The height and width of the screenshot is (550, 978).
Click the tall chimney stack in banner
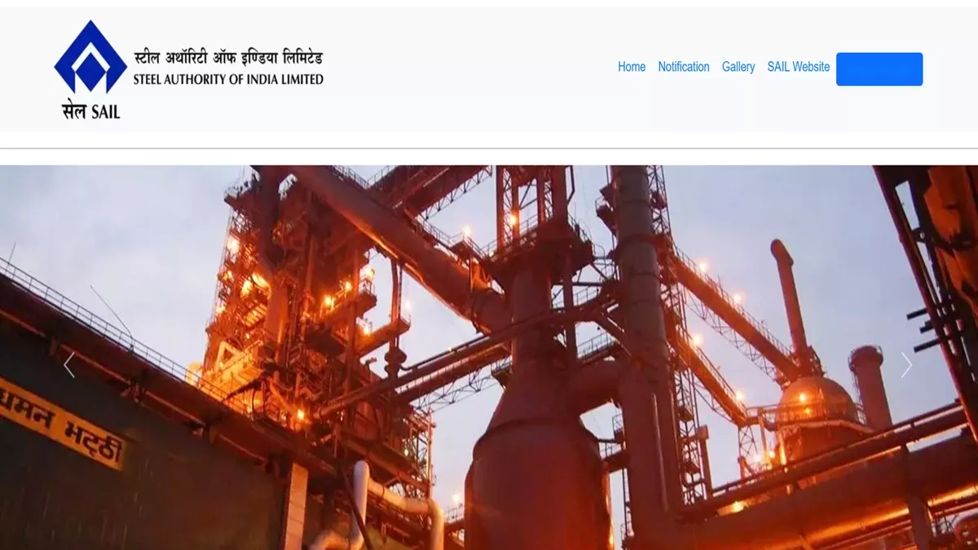[789, 306]
